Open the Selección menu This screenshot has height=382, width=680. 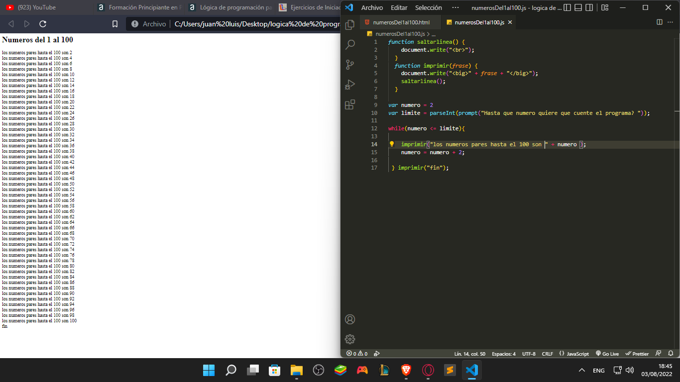pyautogui.click(x=428, y=7)
